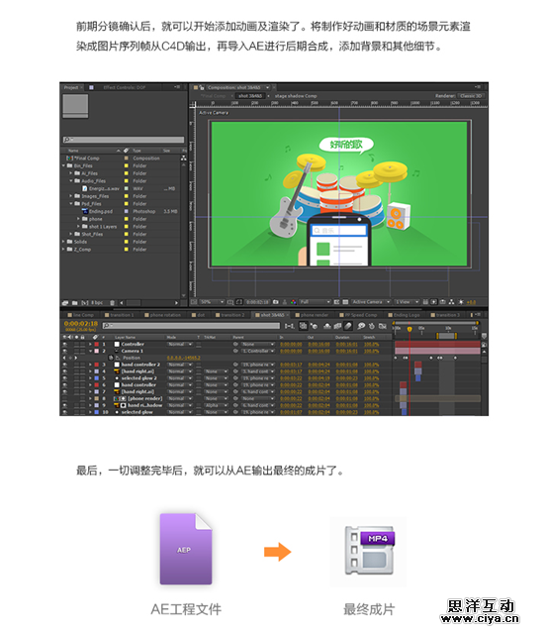This screenshot has width=548, height=634.
Task: Click the Project panel search field
Action: point(124,140)
